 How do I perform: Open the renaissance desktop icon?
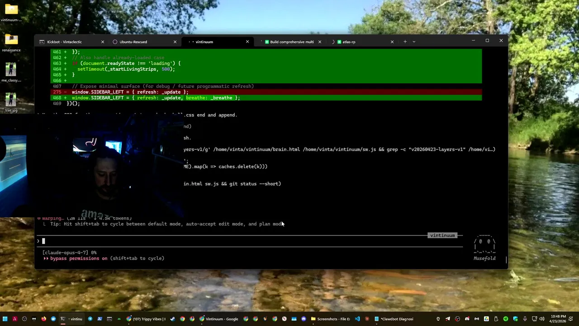pos(11,43)
